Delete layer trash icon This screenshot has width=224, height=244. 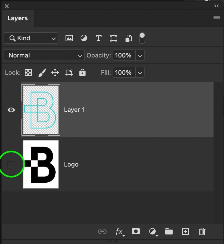[202, 231]
